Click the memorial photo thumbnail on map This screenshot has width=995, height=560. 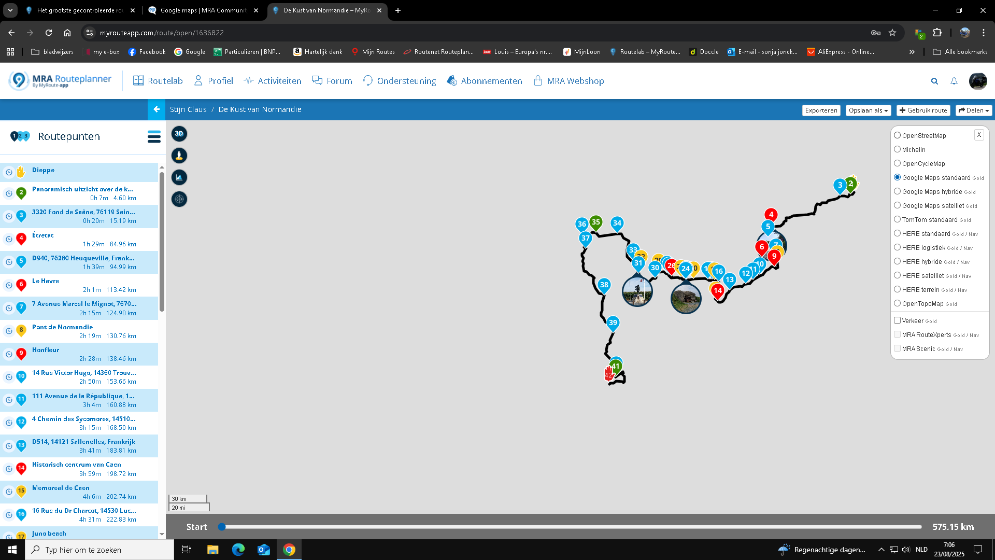point(637,291)
